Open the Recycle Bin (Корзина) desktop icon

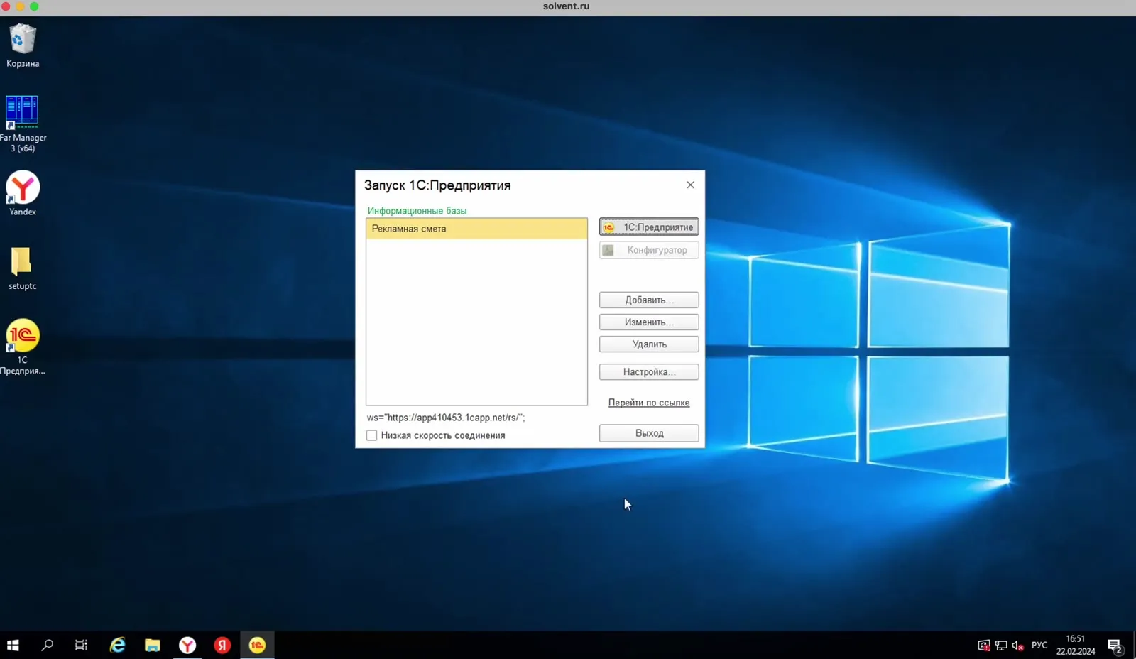(x=23, y=45)
